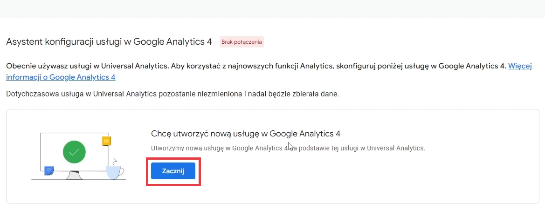Open the 'Więcej informacji o Google Analytics 4' link
The width and height of the screenshot is (545, 210).
pos(61,77)
